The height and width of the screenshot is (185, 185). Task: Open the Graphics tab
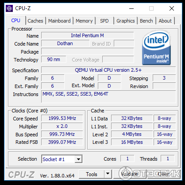[x=126, y=21]
